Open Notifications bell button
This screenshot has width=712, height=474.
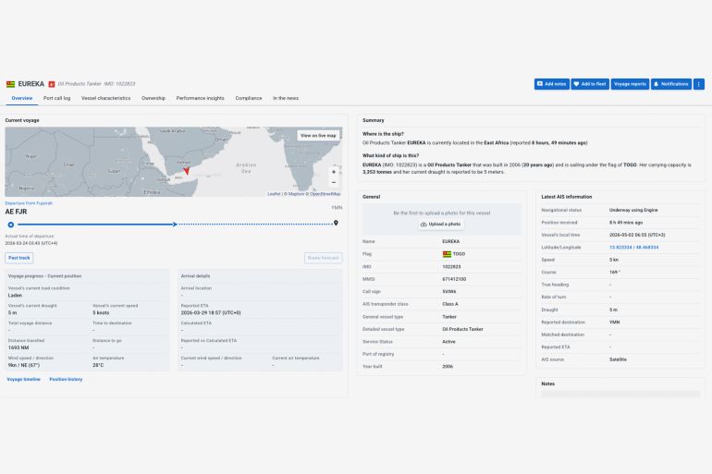pos(671,84)
